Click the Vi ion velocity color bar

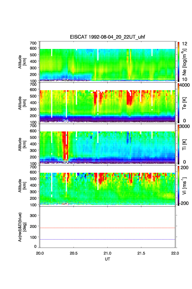[x=178, y=186]
